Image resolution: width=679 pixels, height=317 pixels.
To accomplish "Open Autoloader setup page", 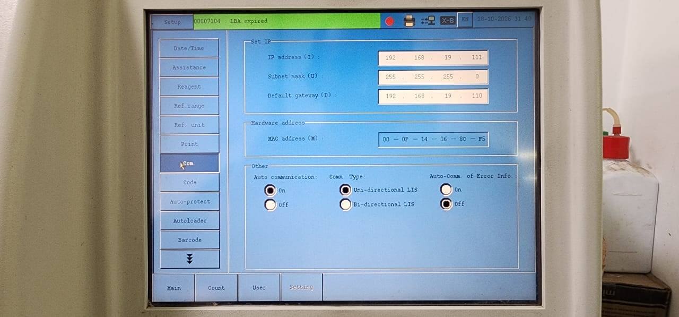I will coord(189,220).
